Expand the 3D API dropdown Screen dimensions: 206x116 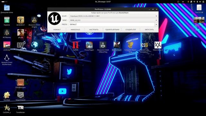click(156, 16)
